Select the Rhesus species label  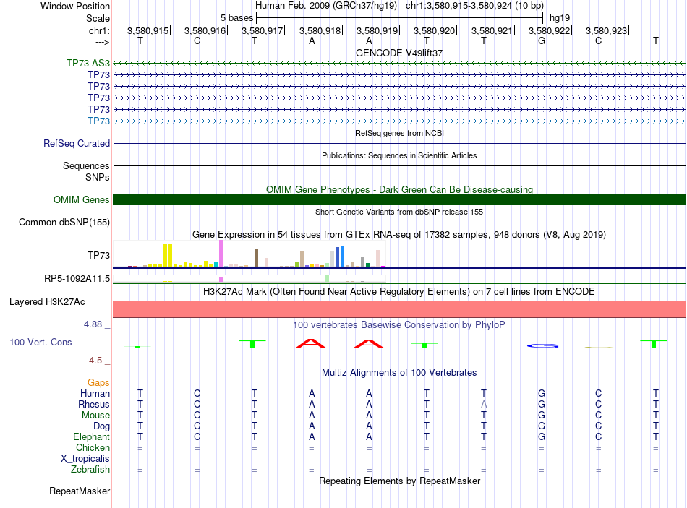[x=94, y=404]
